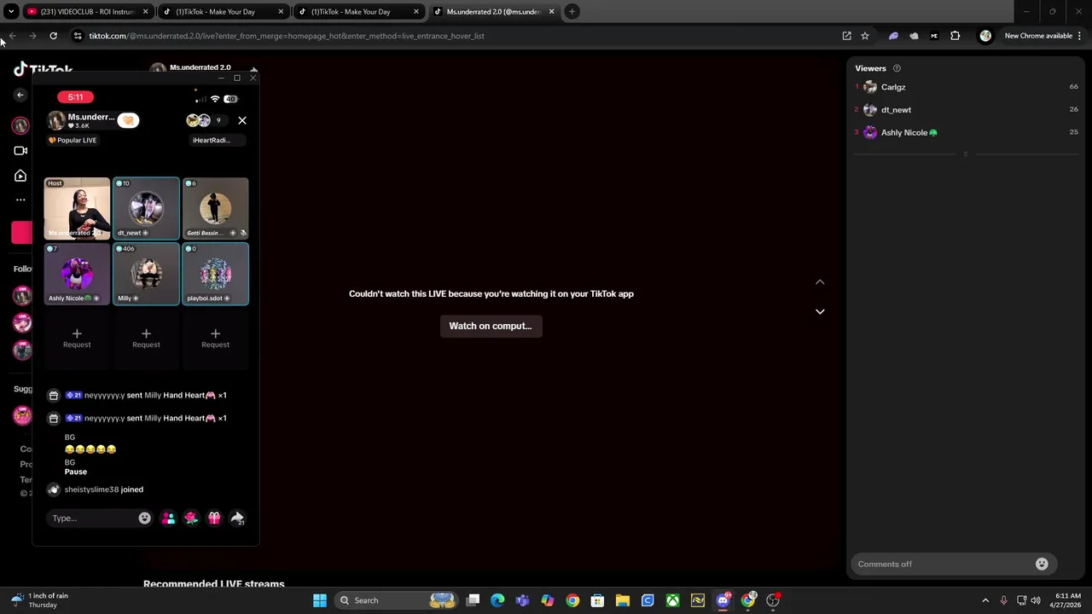Open the gift box icon

coord(214,518)
